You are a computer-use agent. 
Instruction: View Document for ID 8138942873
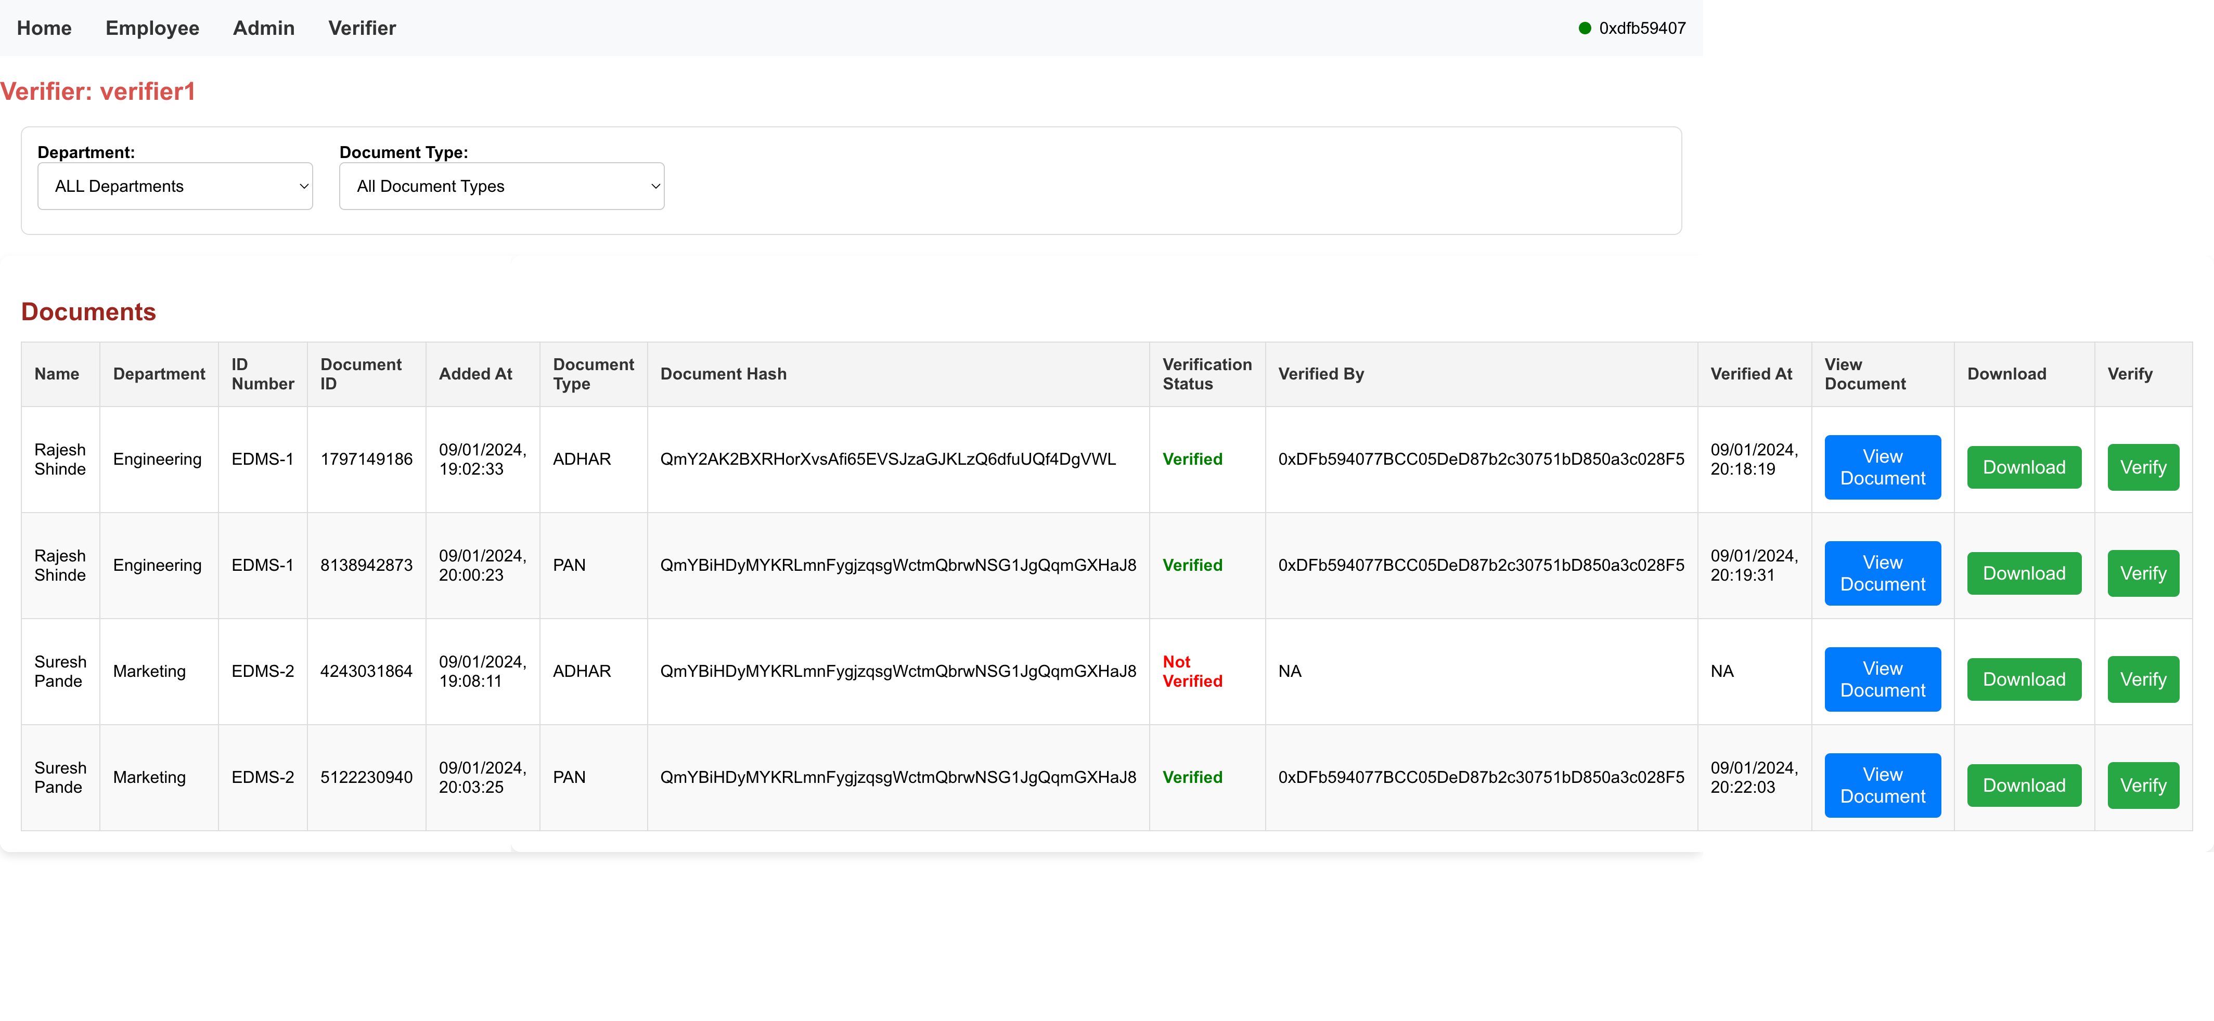pyautogui.click(x=1882, y=573)
